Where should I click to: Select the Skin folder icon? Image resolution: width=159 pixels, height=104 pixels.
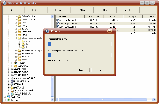pos(23,44)
